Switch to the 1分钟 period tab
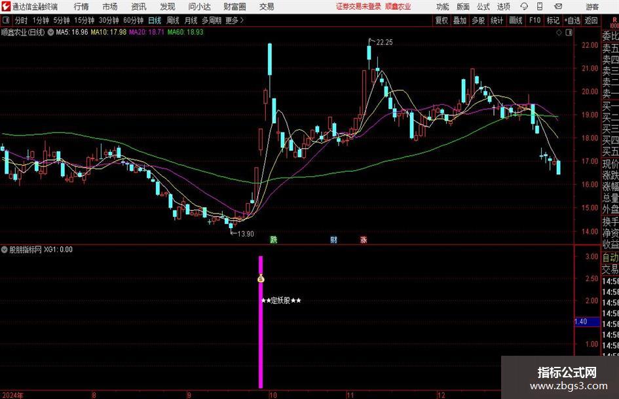Screen dimensions: 619x399 coord(41,20)
